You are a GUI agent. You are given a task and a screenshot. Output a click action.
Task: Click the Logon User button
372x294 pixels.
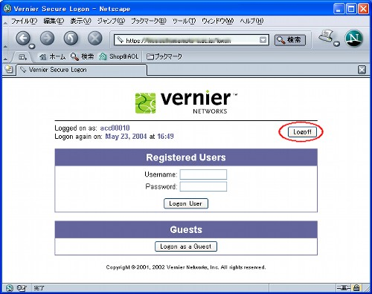point(186,203)
